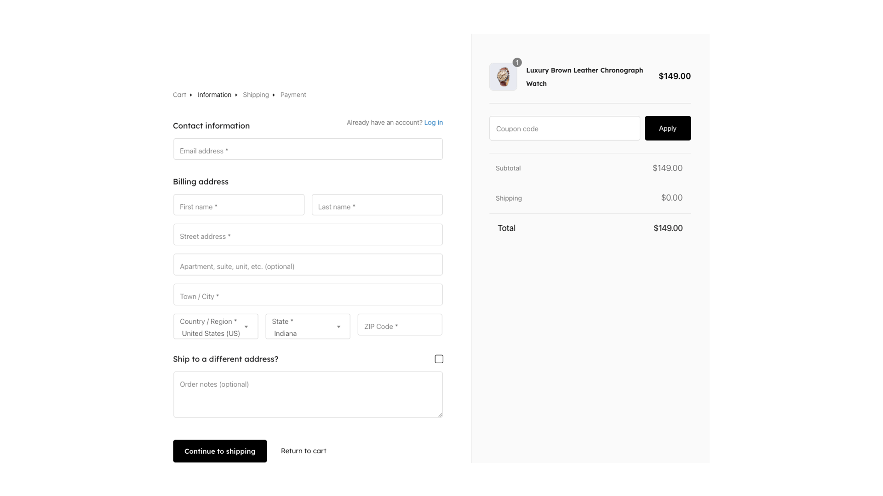Click the watch product thumbnail

[503, 77]
